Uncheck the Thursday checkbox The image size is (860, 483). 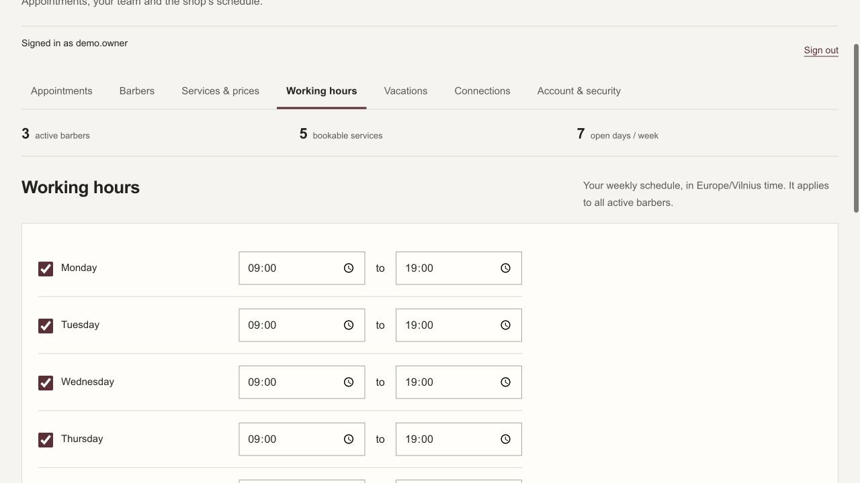[x=46, y=440]
